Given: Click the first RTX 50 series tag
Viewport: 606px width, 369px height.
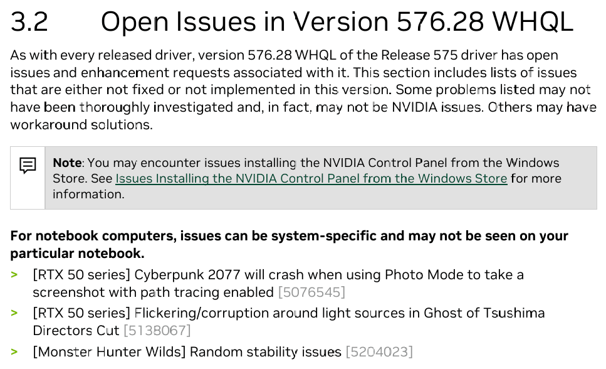Looking at the screenshot, I should [81, 275].
